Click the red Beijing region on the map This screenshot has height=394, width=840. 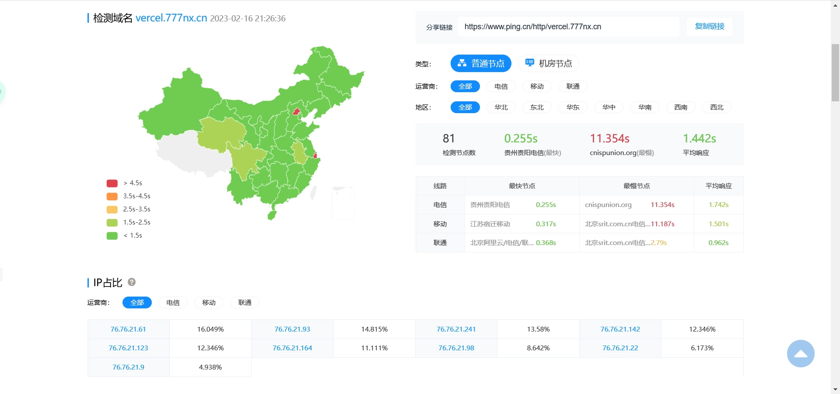296,111
